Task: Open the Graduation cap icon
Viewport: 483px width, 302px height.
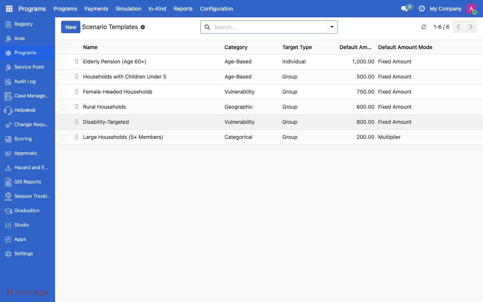Action: pyautogui.click(x=8, y=211)
